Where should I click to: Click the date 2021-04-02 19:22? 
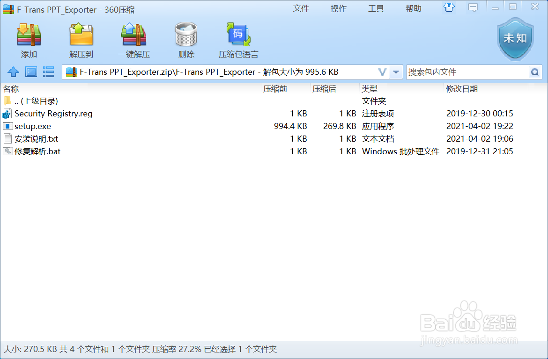click(x=480, y=126)
